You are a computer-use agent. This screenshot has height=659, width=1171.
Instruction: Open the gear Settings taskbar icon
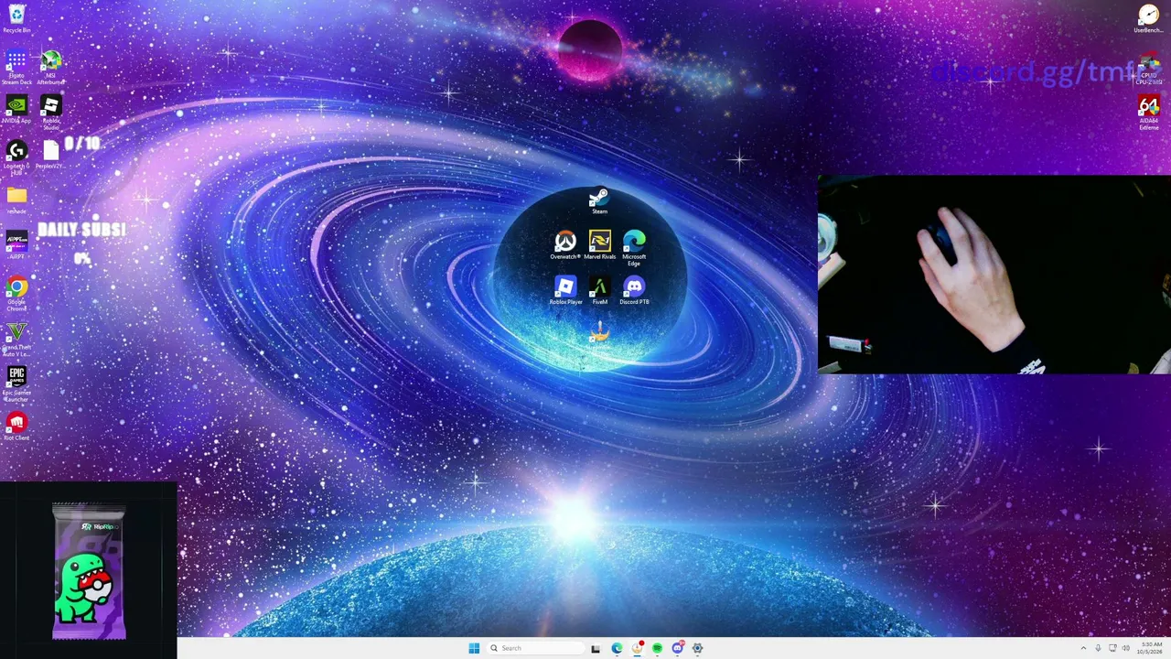click(697, 648)
